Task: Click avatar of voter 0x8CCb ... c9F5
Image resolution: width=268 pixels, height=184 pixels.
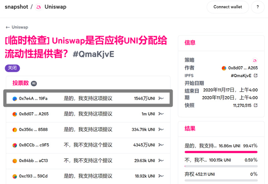Action: pos(15,145)
